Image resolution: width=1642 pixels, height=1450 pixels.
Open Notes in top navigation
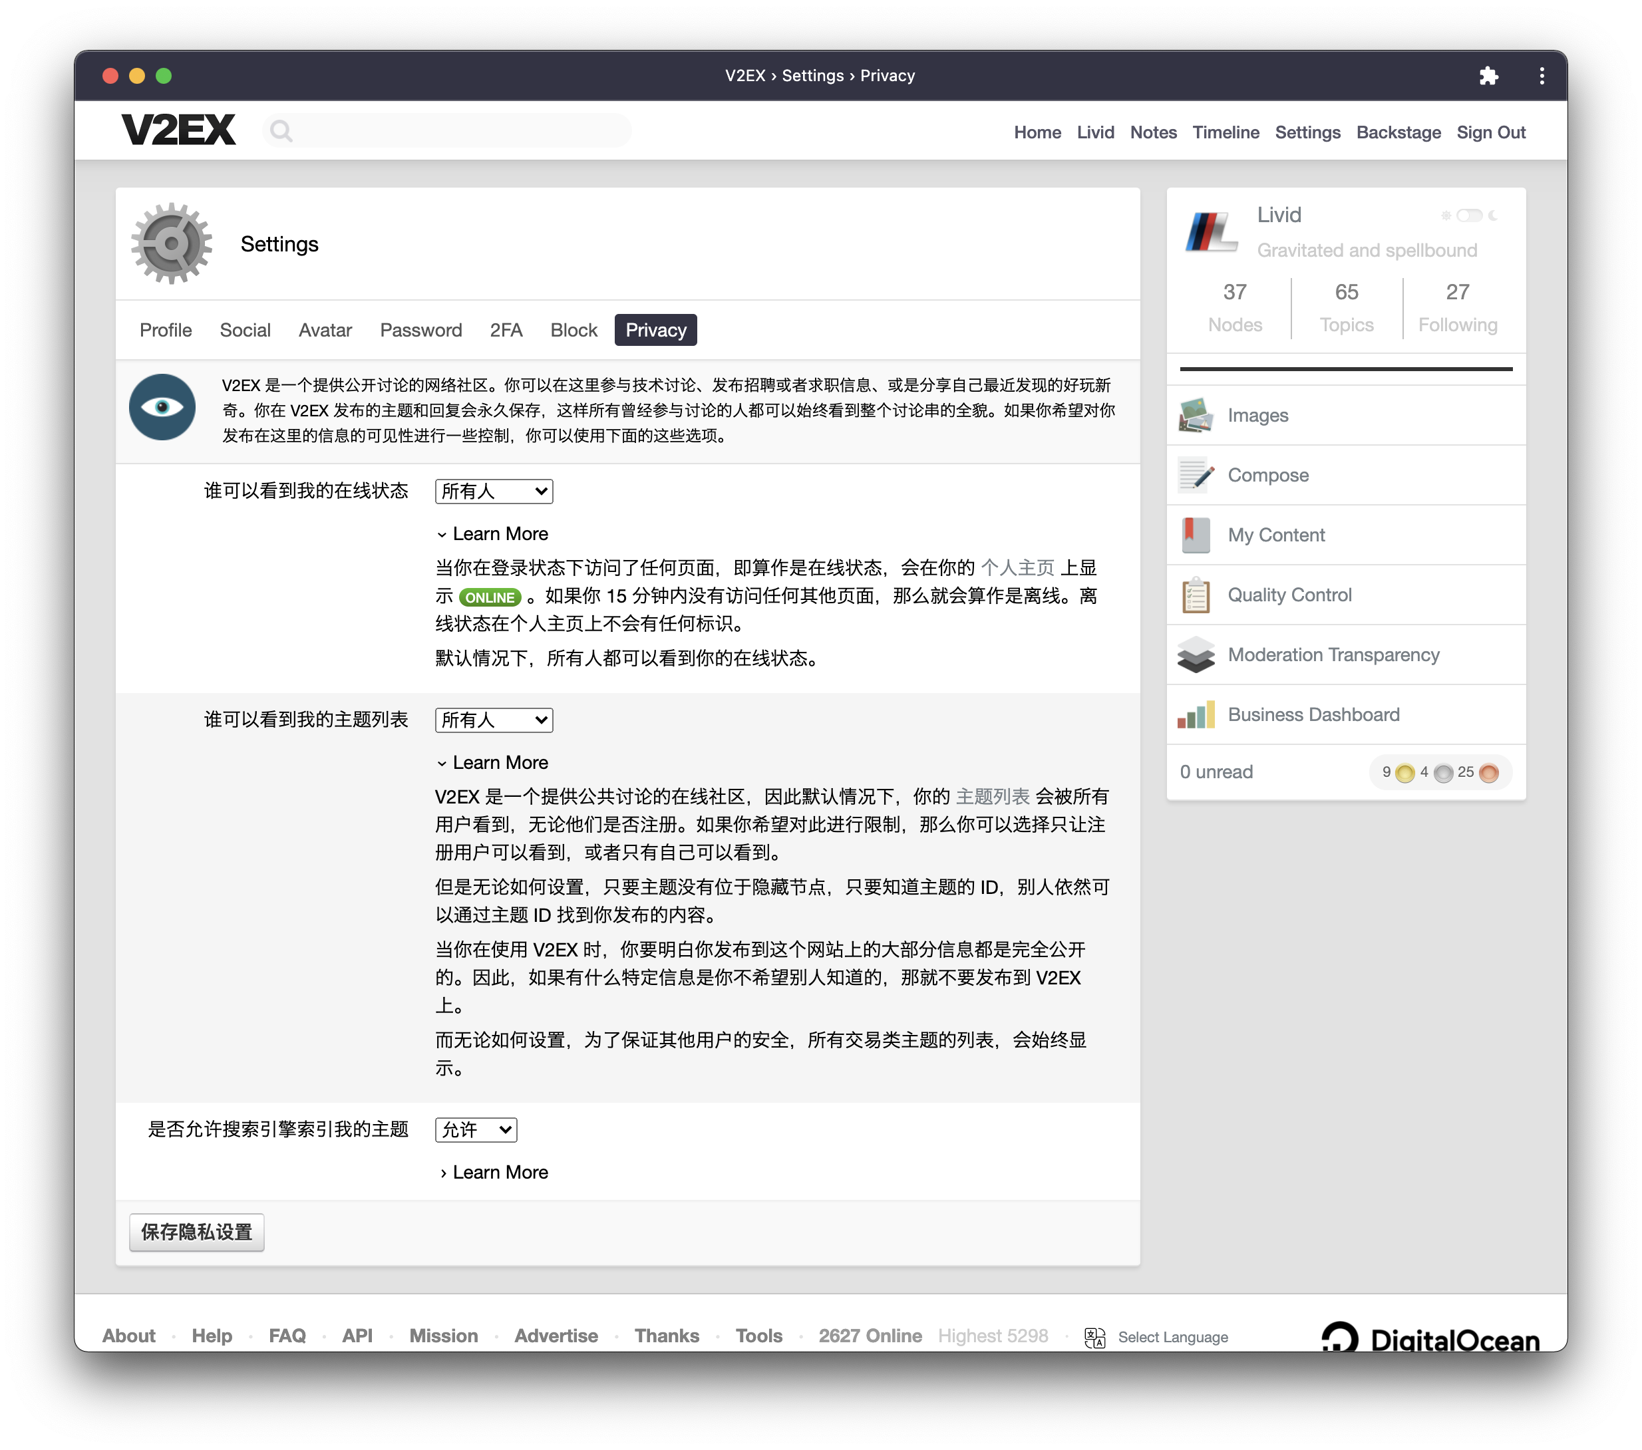click(1153, 132)
